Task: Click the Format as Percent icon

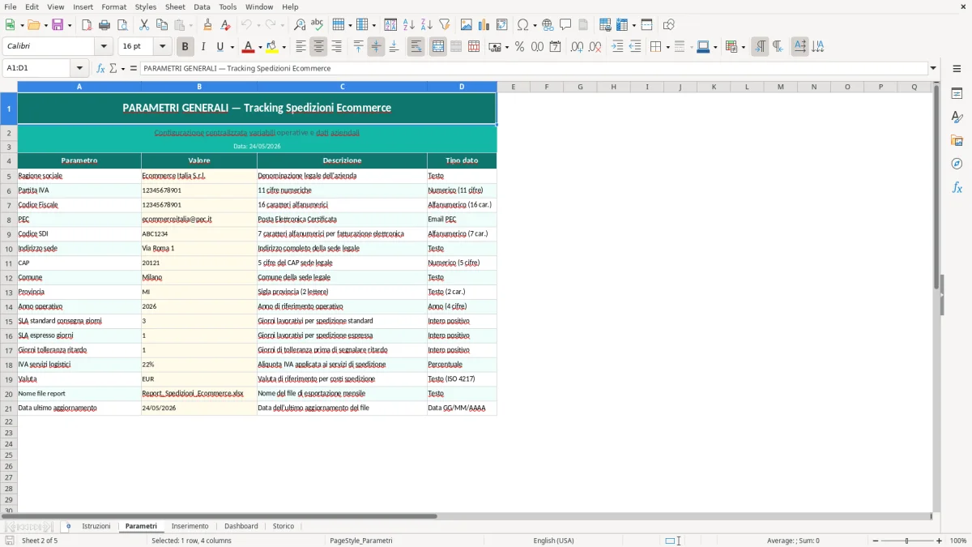Action: pos(519,47)
